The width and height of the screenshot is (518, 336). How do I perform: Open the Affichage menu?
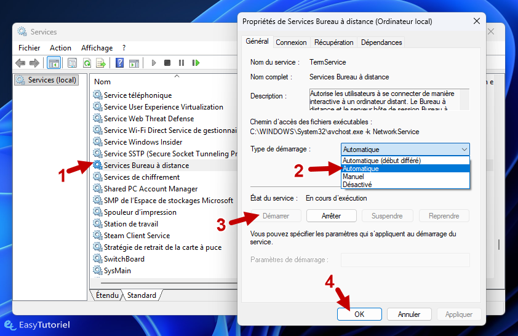click(x=97, y=48)
